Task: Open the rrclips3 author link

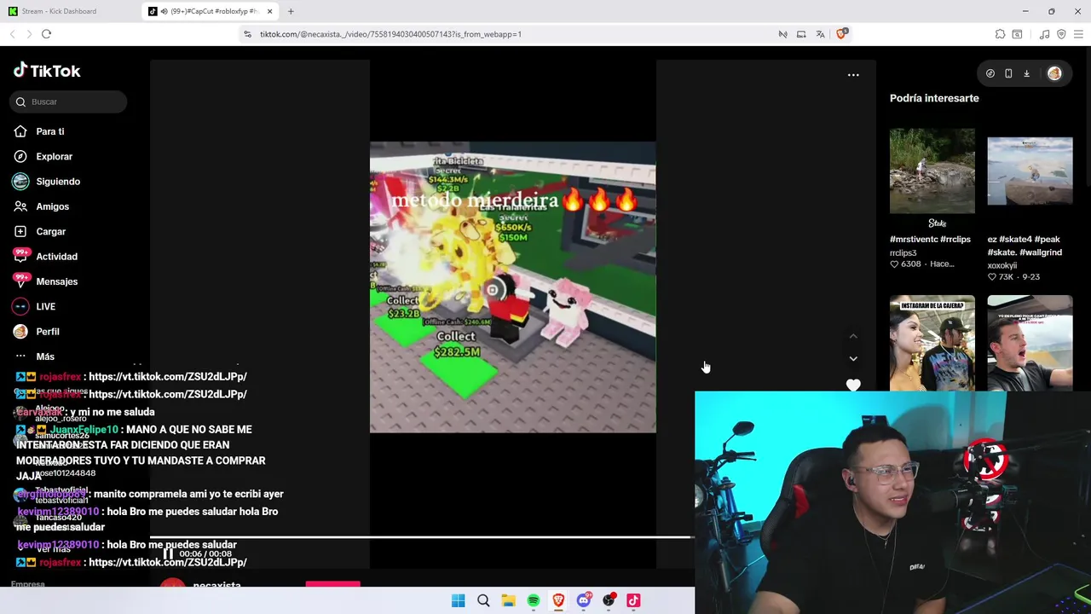Action: click(x=903, y=252)
